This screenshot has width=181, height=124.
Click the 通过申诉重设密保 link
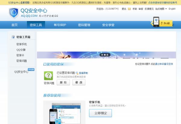[x=164, y=64]
